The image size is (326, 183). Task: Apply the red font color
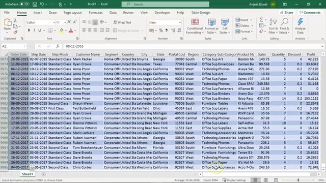tap(71, 30)
